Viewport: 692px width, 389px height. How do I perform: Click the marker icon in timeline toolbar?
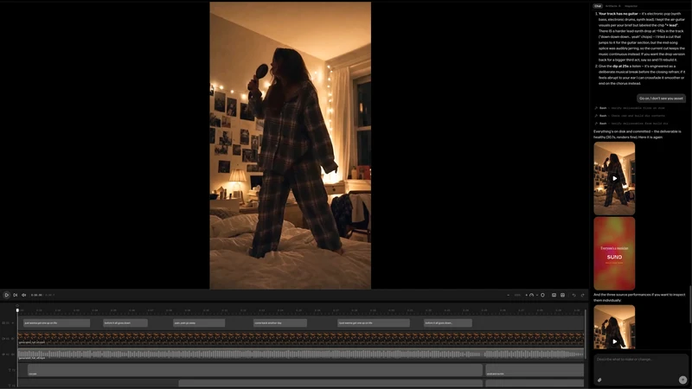point(543,295)
